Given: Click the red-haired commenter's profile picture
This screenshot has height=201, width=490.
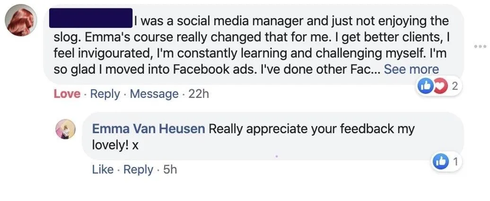Looking at the screenshot, I should point(20,22).
